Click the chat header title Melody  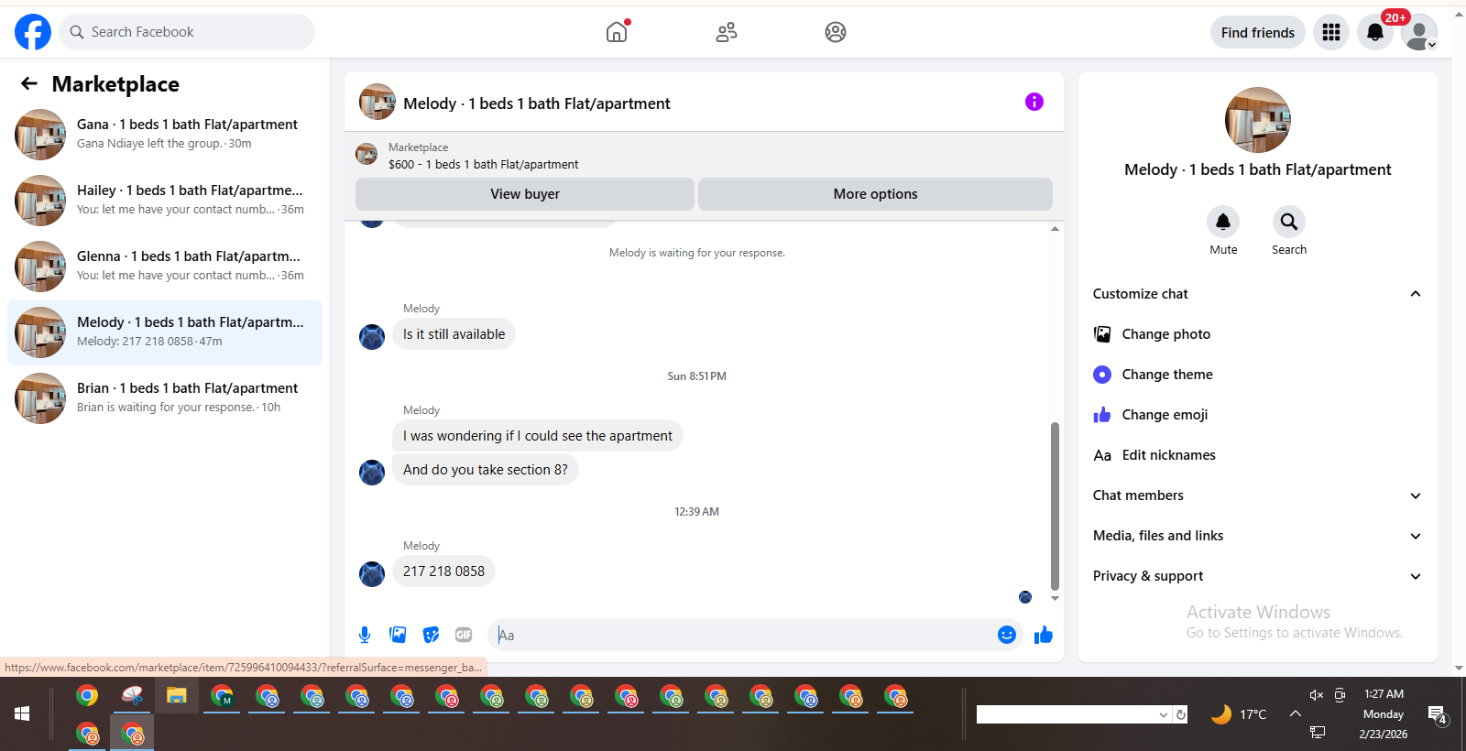(x=537, y=103)
